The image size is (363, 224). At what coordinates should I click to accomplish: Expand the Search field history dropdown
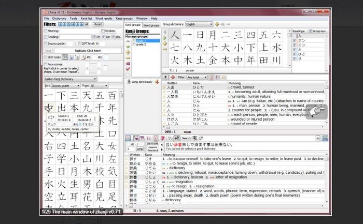tap(318, 138)
